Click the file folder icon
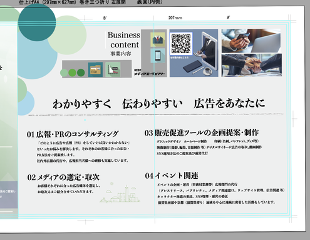Screen dimensions: 310x240 [x=95, y=69]
